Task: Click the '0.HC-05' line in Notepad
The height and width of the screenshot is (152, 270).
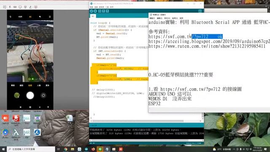Action: [x=181, y=75]
